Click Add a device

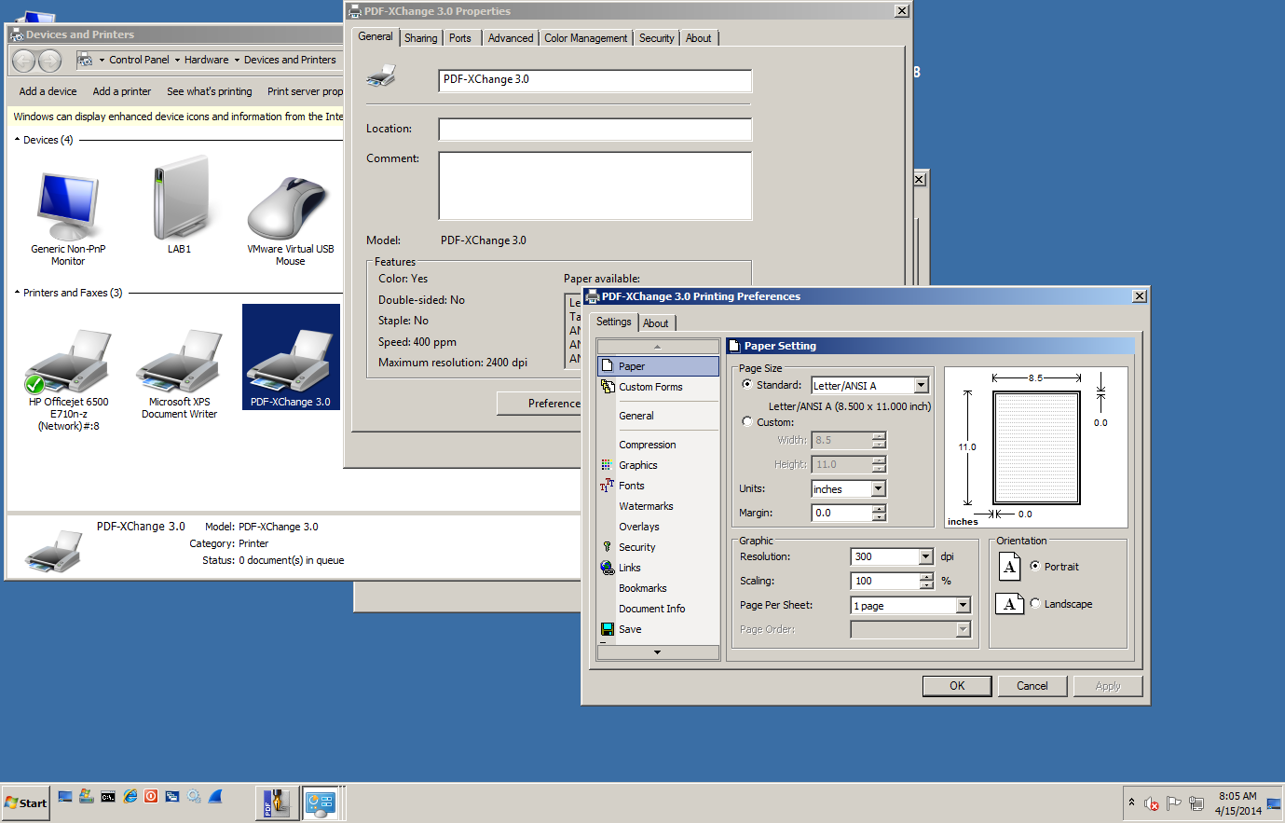pos(48,91)
